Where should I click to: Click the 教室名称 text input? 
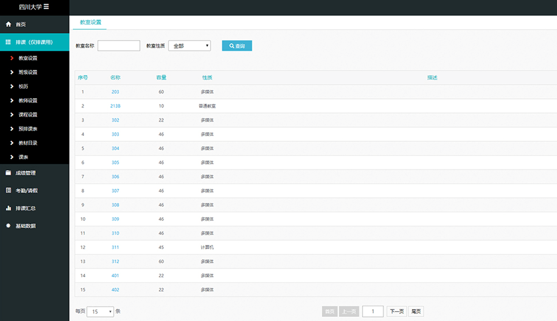coord(119,46)
